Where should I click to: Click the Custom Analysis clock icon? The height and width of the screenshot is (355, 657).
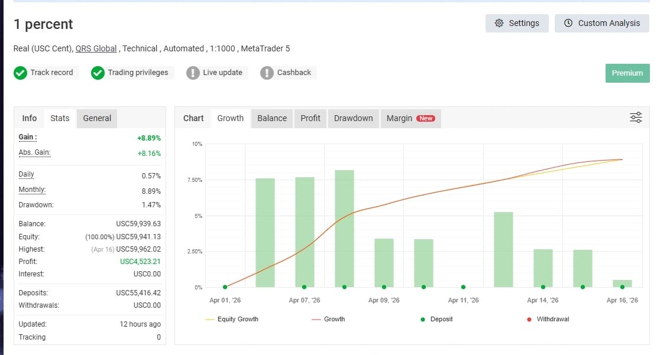click(568, 23)
